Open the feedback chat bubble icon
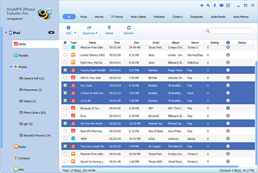 click(221, 6)
